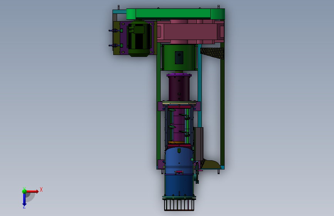Select the olive chute at the frame's lower right

211,164
